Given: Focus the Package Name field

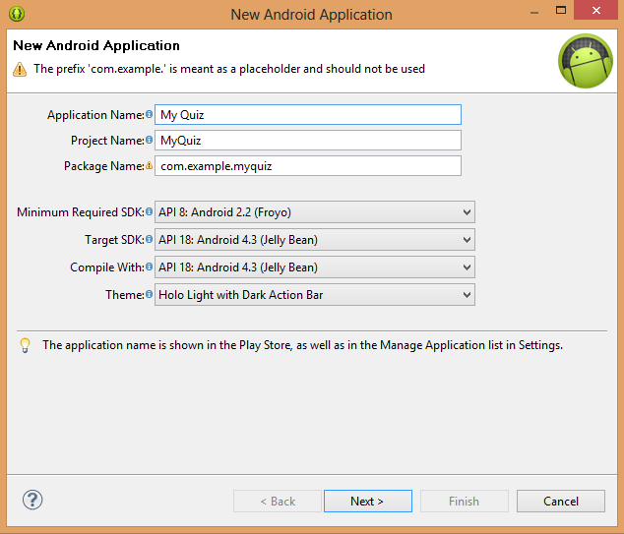Looking at the screenshot, I should pyautogui.click(x=308, y=166).
